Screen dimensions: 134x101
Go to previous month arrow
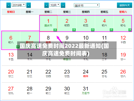tap(47, 5)
